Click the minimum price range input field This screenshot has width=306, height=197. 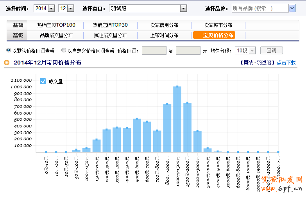154,50
